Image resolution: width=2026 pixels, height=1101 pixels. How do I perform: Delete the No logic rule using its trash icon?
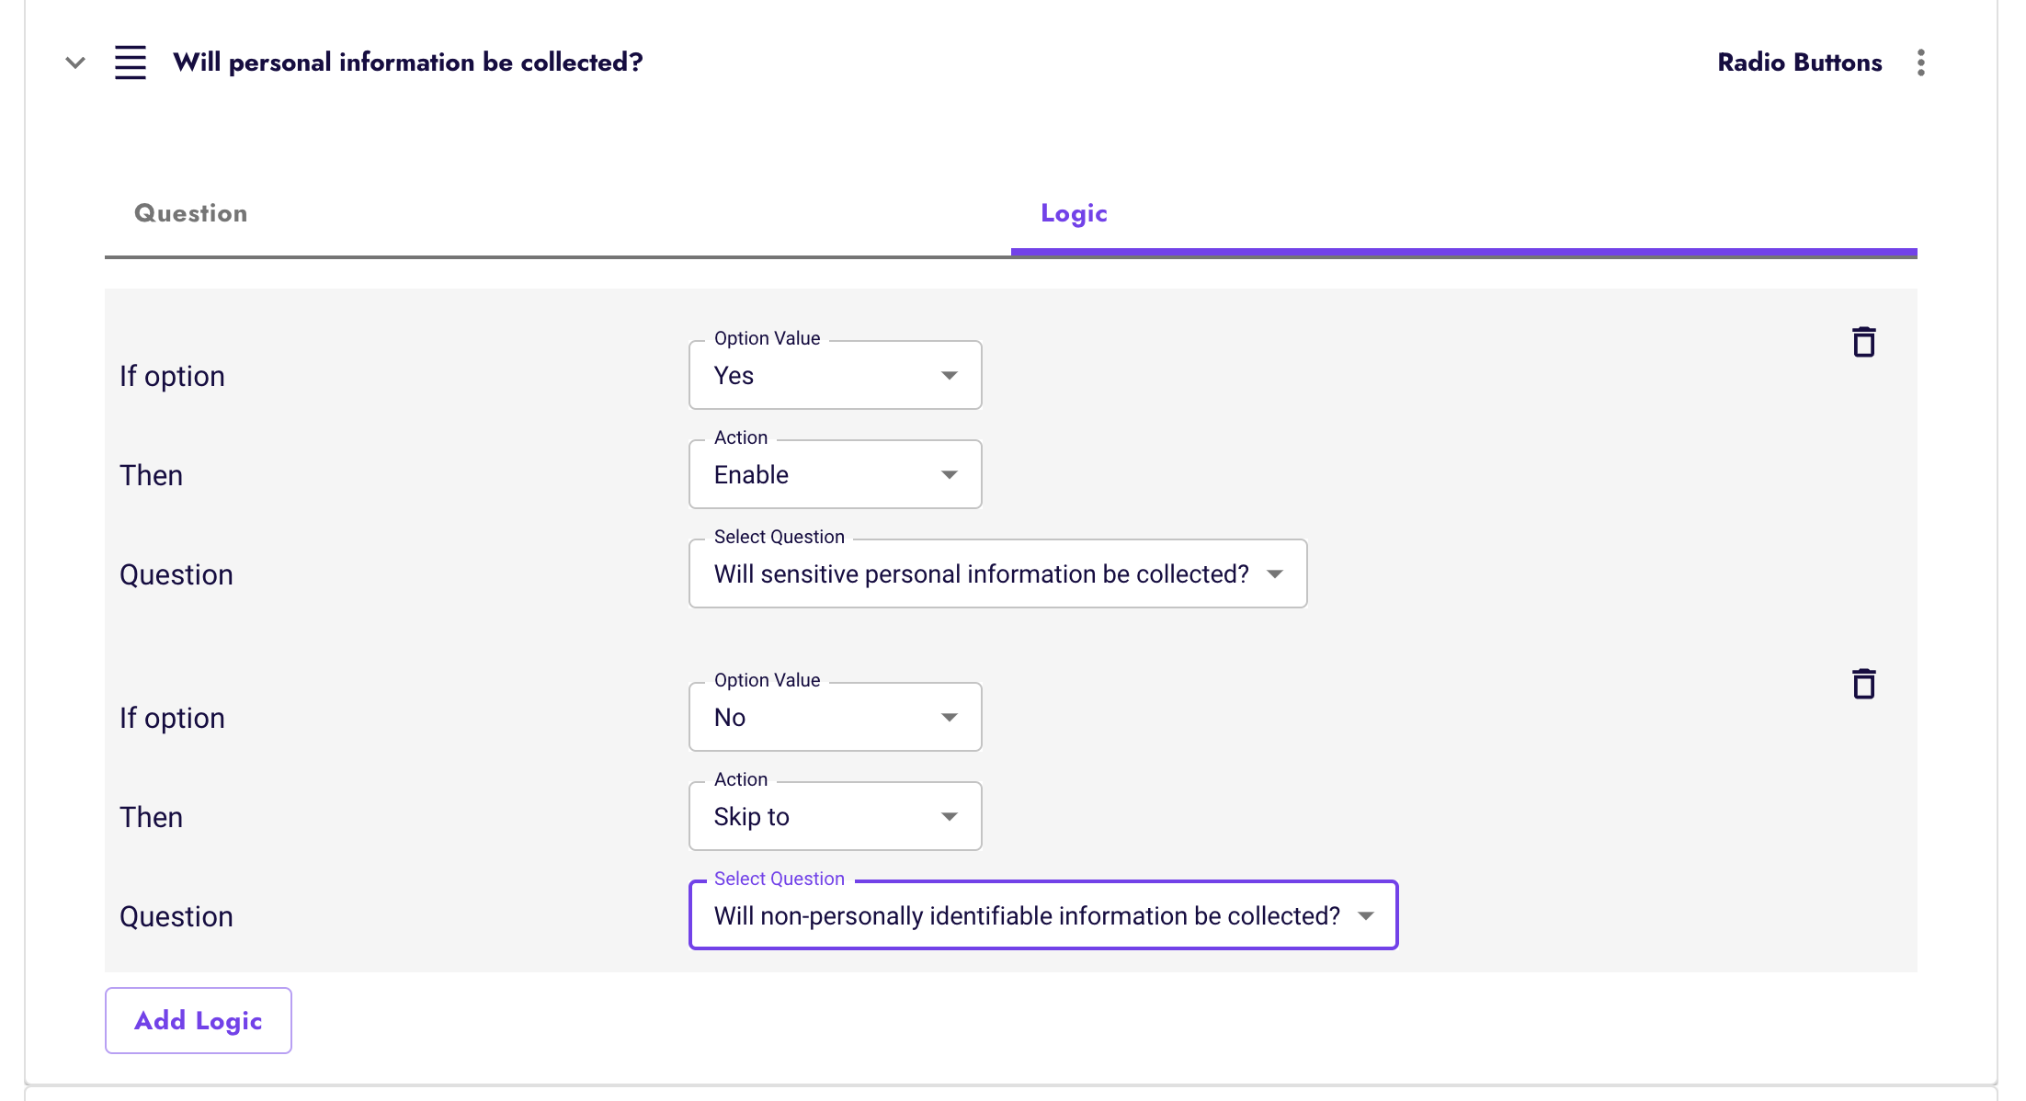[1864, 684]
